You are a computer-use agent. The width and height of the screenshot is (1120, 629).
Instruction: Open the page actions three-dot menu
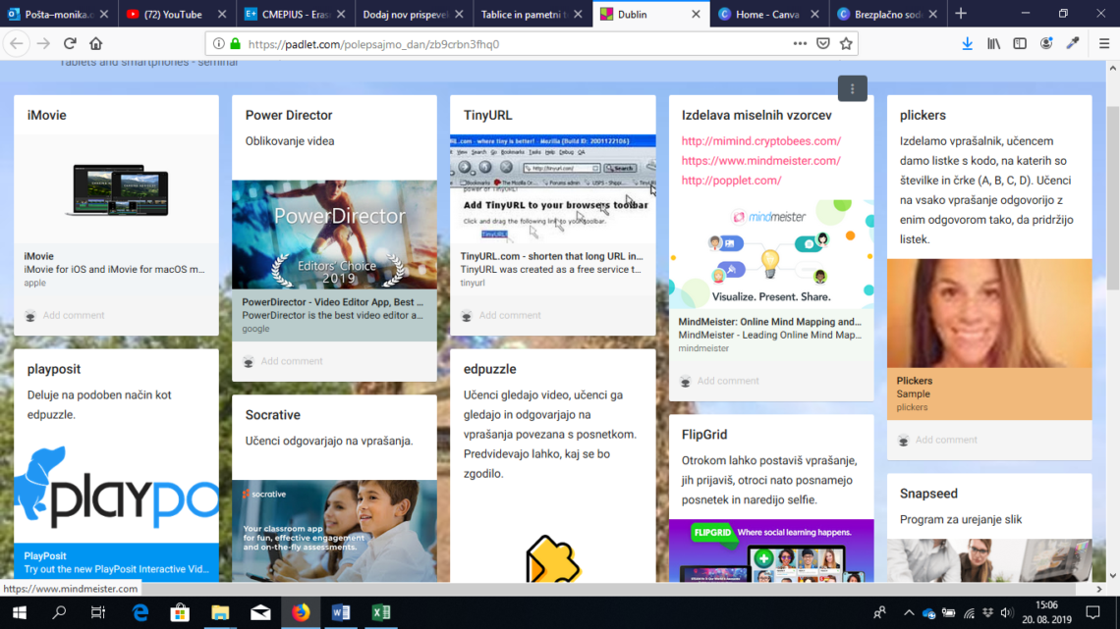pos(800,43)
